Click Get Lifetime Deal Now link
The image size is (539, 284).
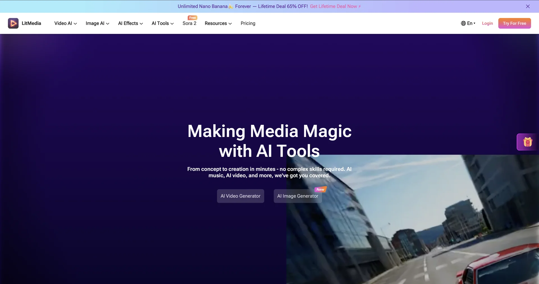point(335,6)
